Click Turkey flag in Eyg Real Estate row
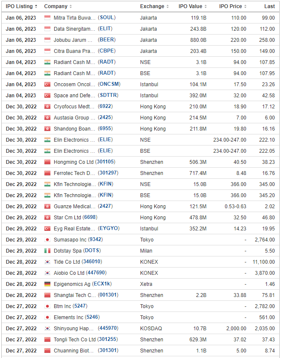This screenshot has width=281, height=358. [x=47, y=229]
